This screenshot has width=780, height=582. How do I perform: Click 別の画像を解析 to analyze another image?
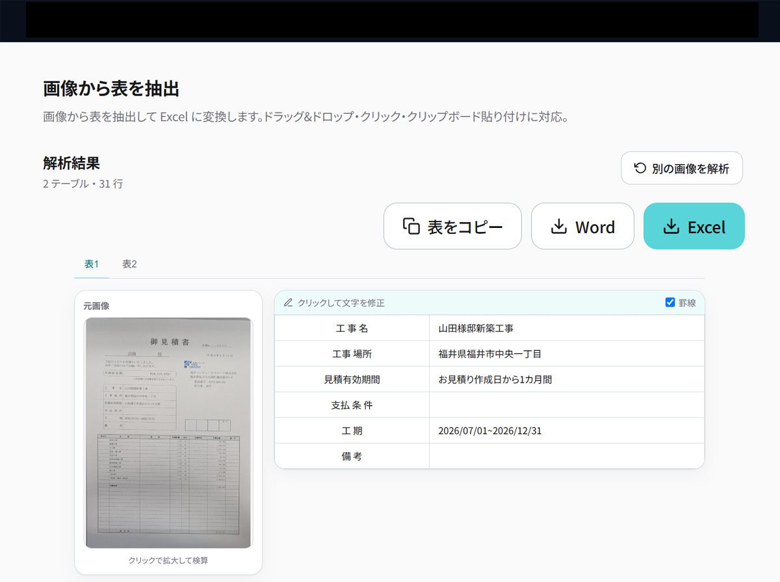coord(682,168)
